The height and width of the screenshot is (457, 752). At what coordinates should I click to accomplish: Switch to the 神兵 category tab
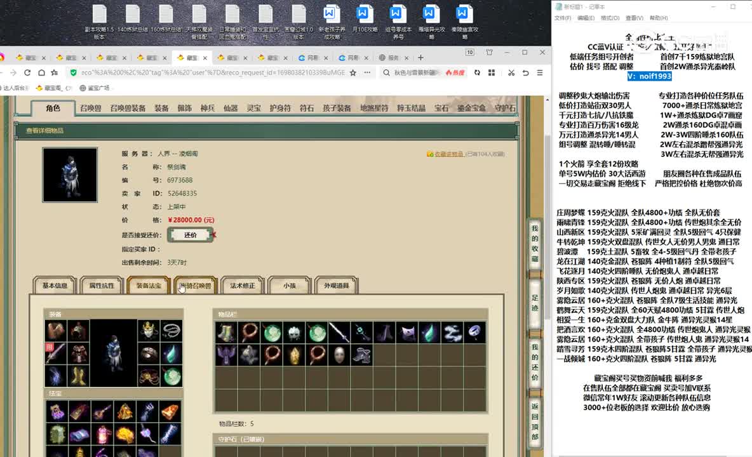coord(208,109)
